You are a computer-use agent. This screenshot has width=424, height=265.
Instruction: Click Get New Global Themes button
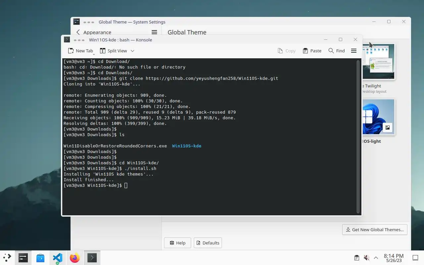[375, 230]
